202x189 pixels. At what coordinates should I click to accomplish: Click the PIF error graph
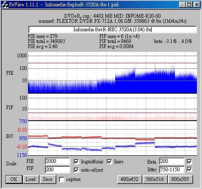(113, 108)
